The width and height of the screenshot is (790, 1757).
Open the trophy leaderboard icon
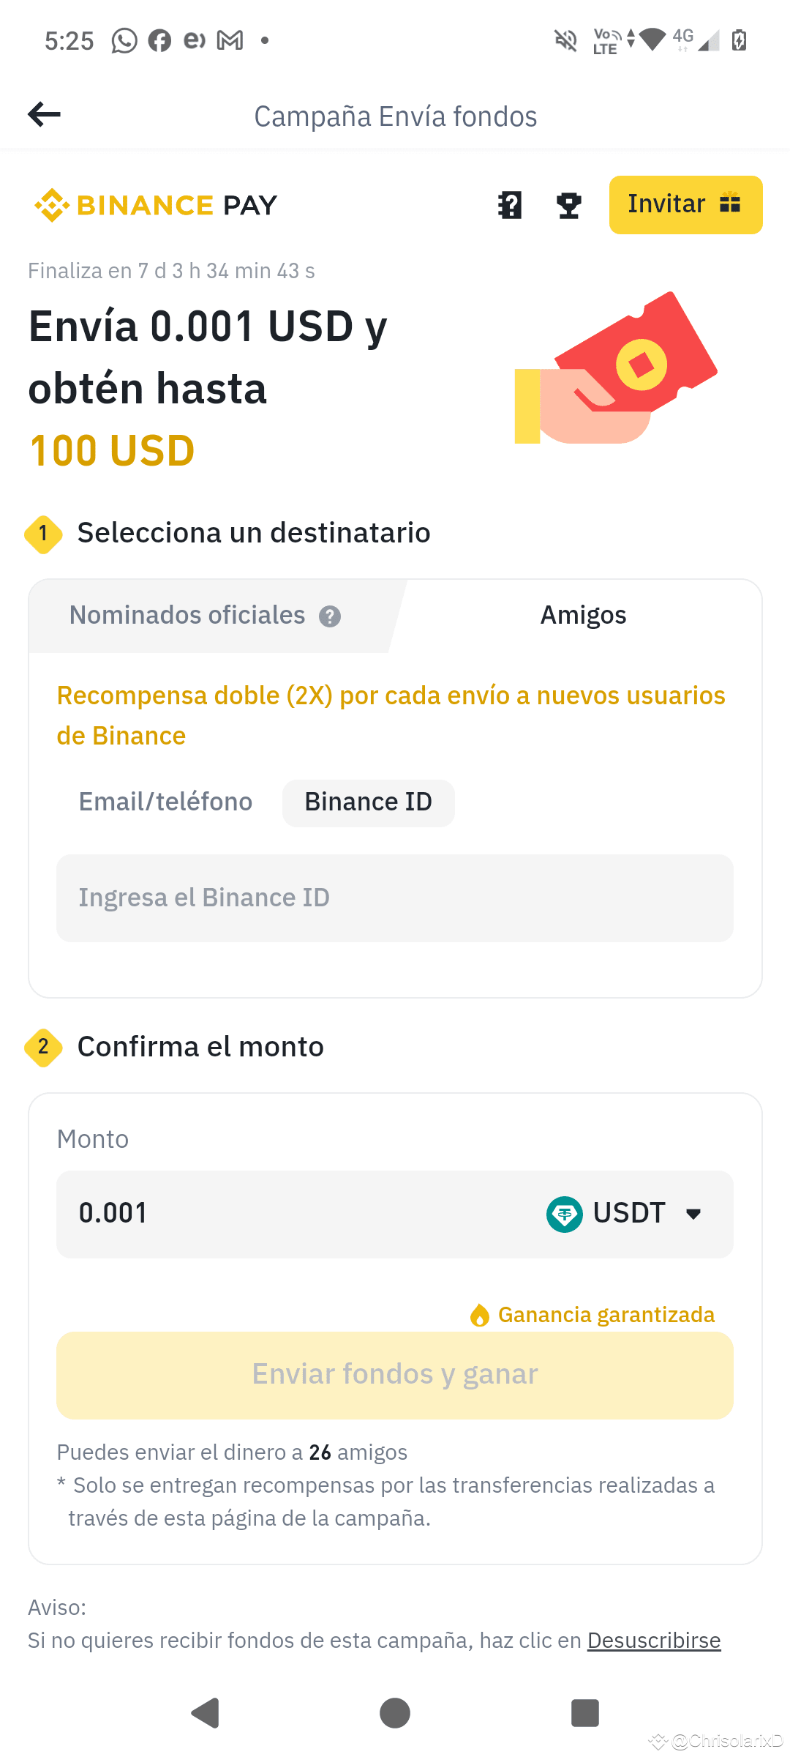[568, 206]
